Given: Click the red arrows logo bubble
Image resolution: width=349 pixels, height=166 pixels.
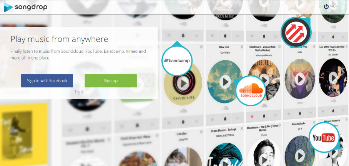Looking at the screenshot, I should pos(295,32).
